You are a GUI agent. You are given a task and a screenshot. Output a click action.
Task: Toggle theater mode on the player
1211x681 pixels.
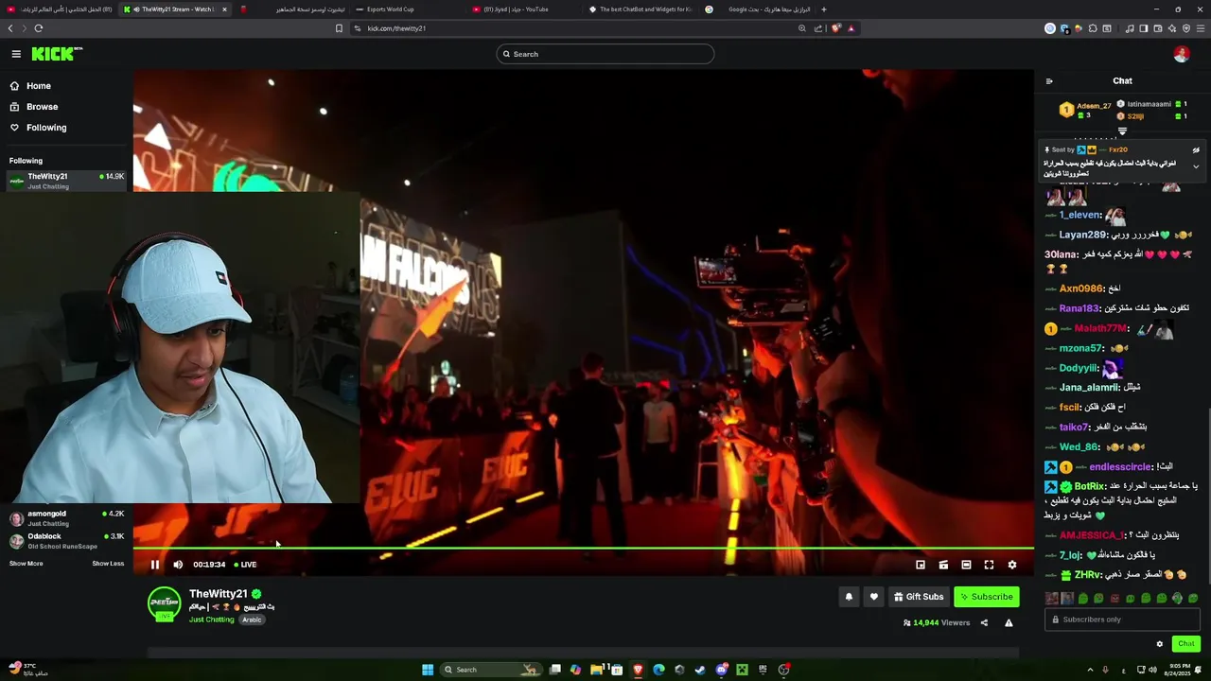pos(966,565)
